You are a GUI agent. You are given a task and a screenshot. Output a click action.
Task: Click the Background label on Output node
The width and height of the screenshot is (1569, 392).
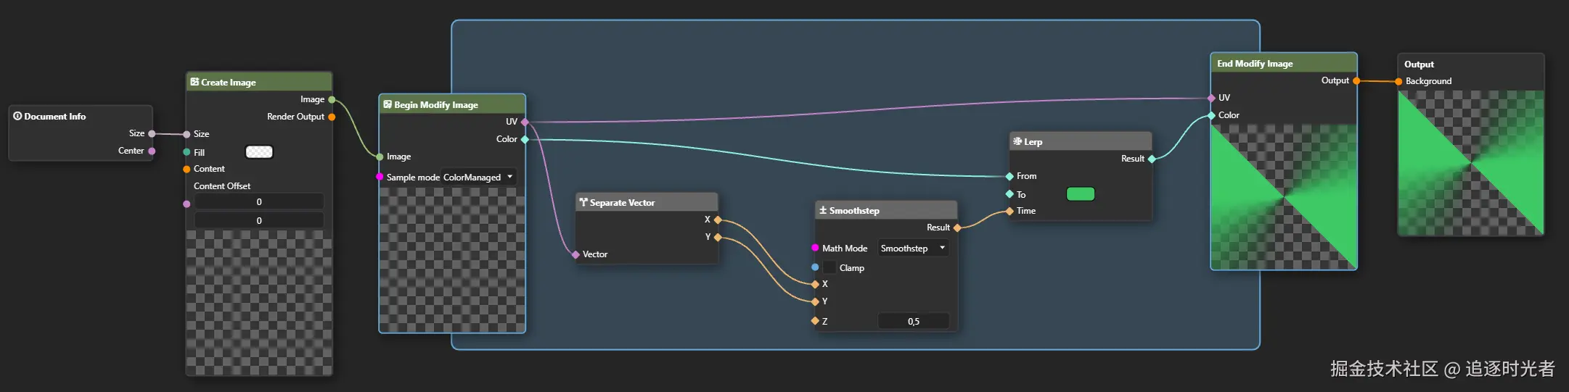point(1428,81)
